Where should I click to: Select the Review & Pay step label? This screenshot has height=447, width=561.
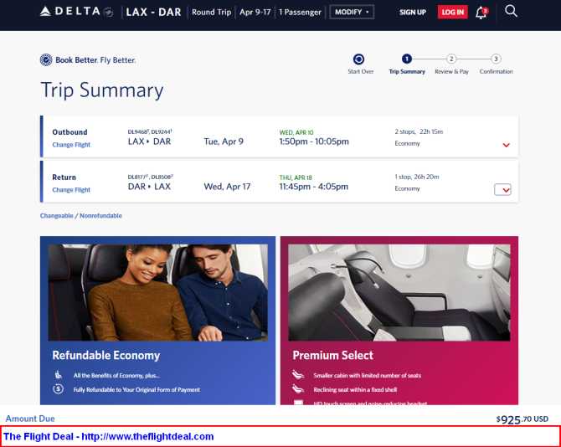[x=451, y=71]
